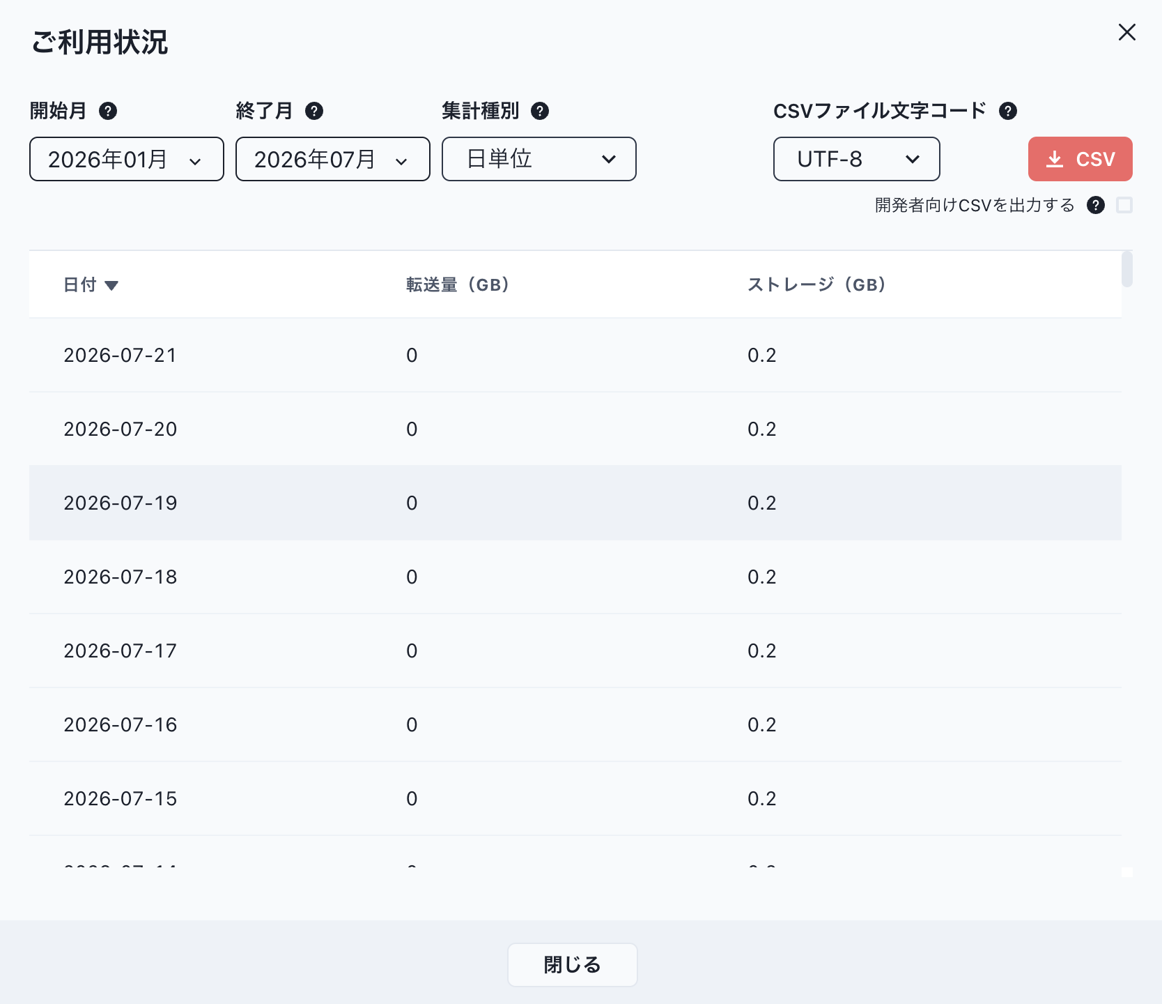The width and height of the screenshot is (1162, 1004).
Task: Download usage data with the CSV button
Action: [1080, 159]
